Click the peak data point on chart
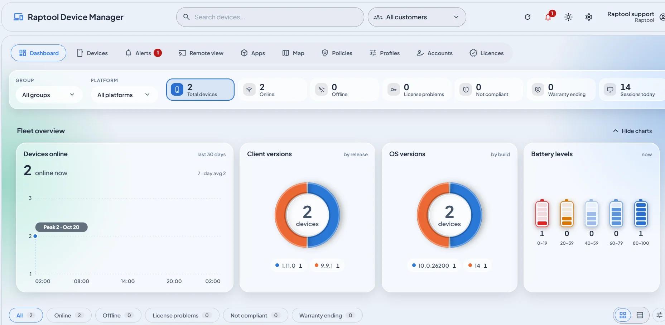The image size is (665, 325). [x=35, y=236]
